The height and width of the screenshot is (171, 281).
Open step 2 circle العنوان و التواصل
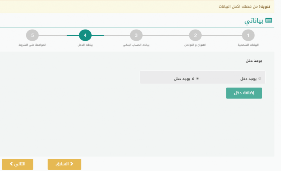[195, 35]
